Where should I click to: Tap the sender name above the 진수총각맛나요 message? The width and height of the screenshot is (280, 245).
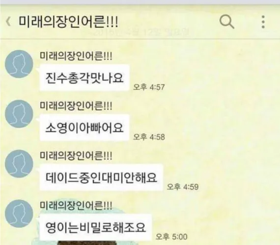[x=76, y=56]
